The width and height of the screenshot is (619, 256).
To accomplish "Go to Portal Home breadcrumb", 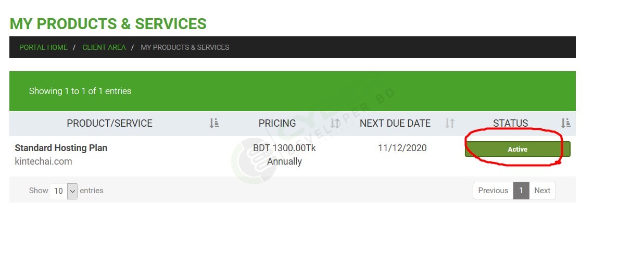I will [43, 47].
